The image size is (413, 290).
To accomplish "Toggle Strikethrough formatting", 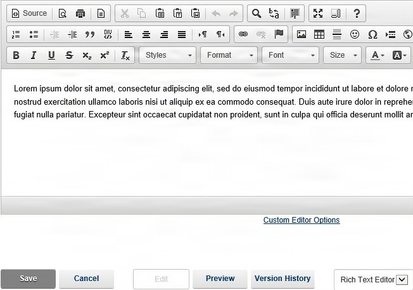I will pos(69,55).
